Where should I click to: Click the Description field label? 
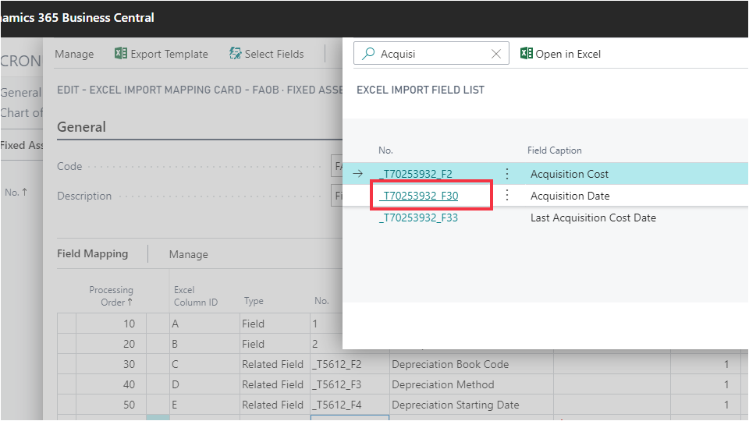pyautogui.click(x=84, y=196)
